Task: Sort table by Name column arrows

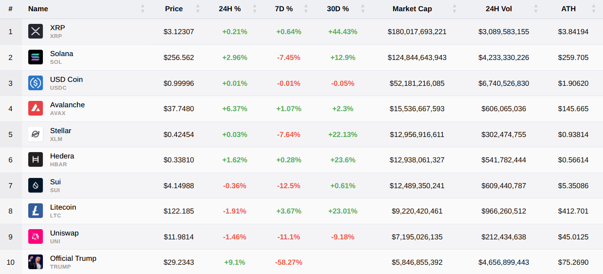Action: click(143, 9)
